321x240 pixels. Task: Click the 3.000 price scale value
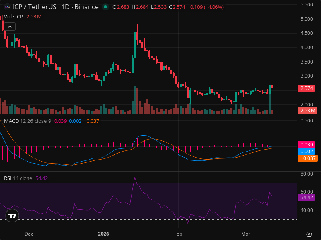(307, 76)
